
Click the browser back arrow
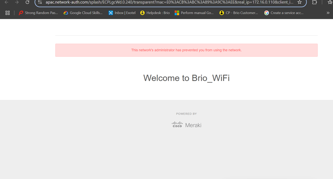click(6, 2)
